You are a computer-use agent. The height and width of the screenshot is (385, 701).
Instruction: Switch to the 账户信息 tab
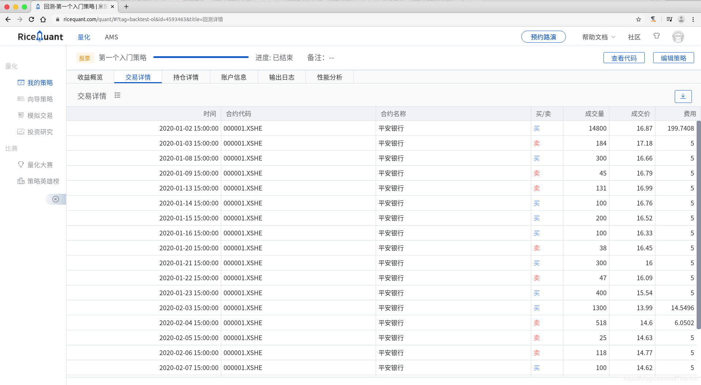[234, 77]
